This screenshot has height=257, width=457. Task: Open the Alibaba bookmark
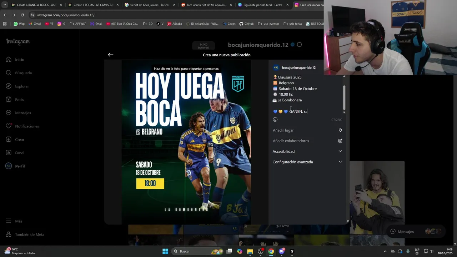pyautogui.click(x=174, y=24)
